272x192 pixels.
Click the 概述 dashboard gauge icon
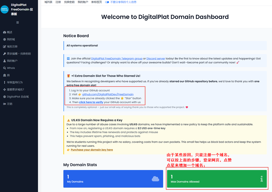click(5, 32)
